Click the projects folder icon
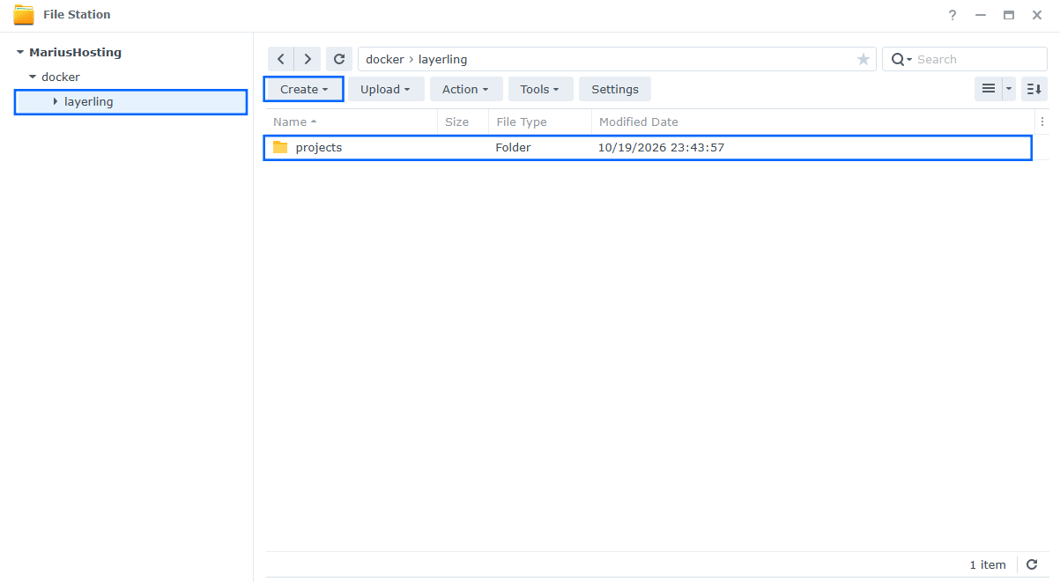Viewport: 1060px width, 582px height. pos(280,147)
